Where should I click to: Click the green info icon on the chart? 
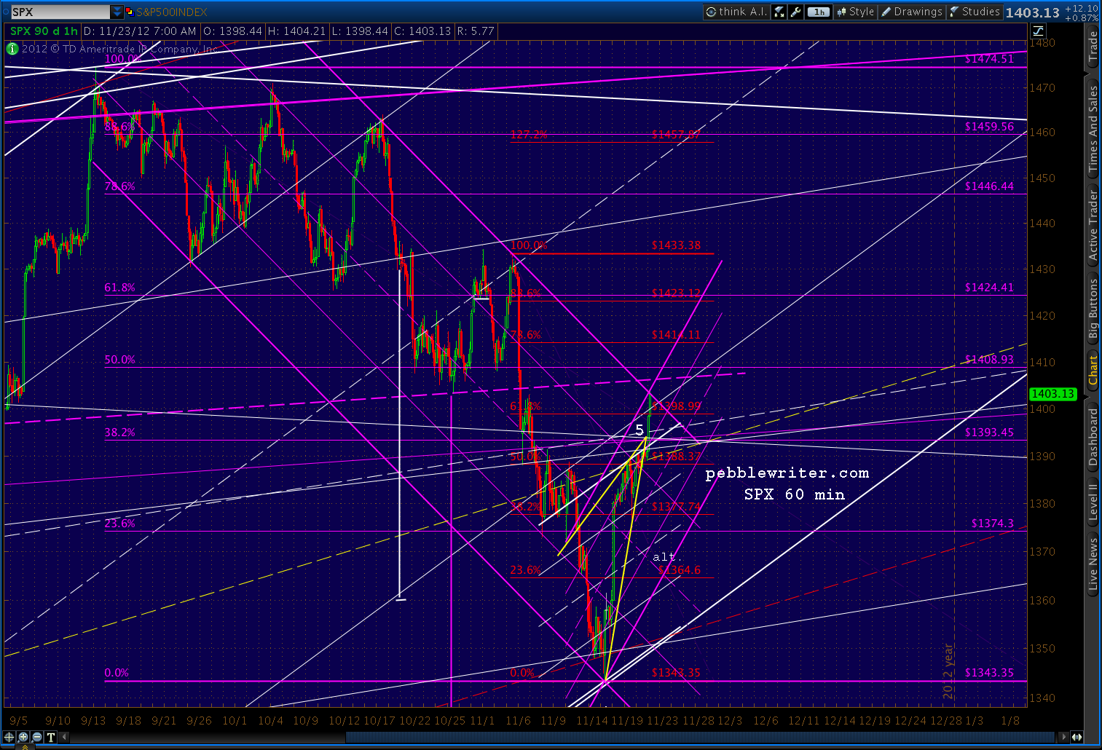click(12, 49)
